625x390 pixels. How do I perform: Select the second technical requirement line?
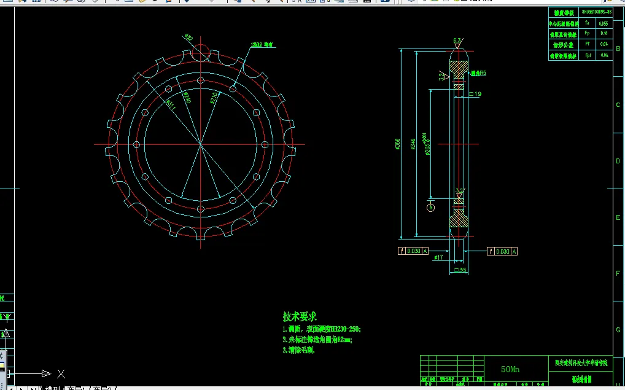tap(317, 340)
